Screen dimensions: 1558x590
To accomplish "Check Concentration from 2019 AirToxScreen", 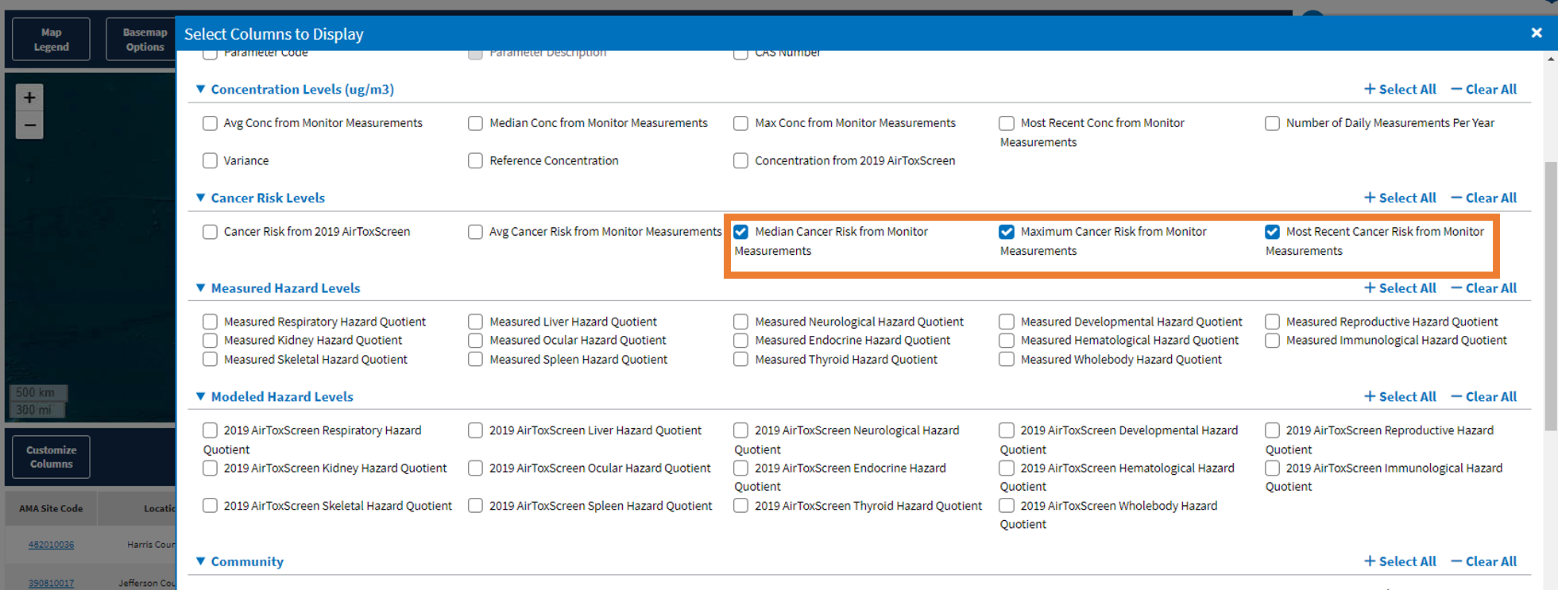I will coord(740,160).
